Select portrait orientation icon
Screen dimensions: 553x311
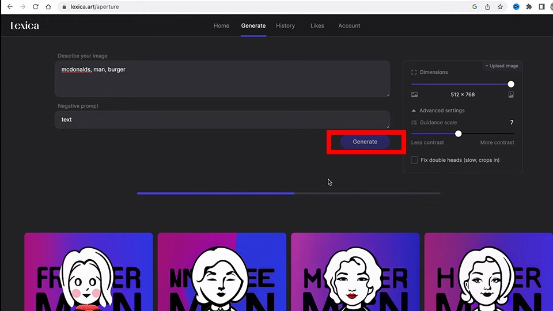tap(511, 94)
